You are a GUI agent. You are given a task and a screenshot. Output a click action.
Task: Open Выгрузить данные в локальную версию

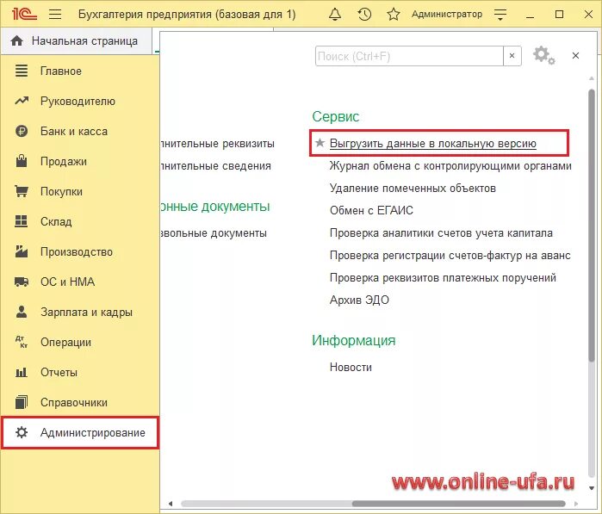(x=432, y=144)
